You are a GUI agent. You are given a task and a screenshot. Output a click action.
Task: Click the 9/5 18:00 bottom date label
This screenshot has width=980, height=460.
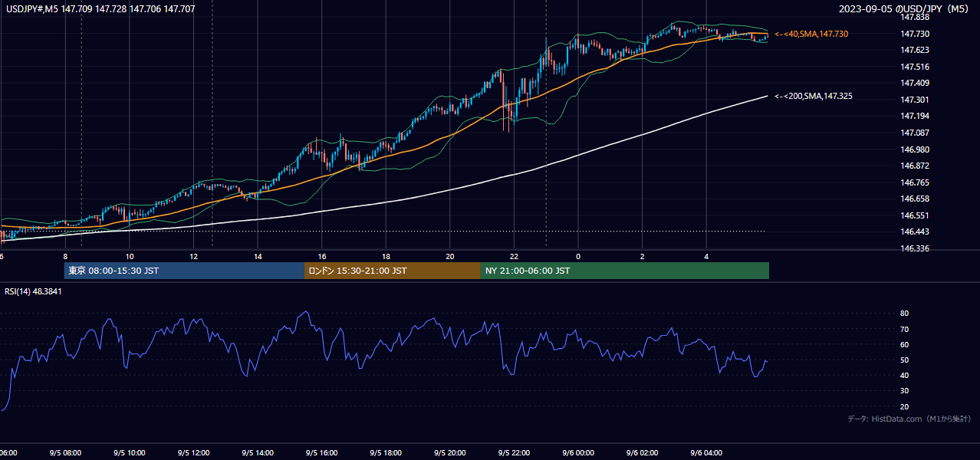coord(385,453)
